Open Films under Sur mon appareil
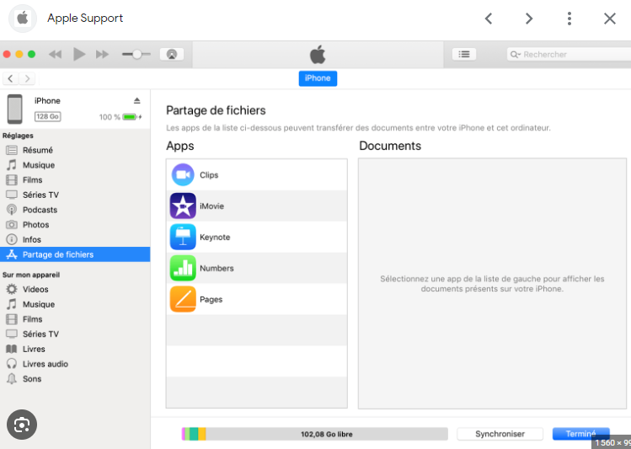 click(75, 319)
